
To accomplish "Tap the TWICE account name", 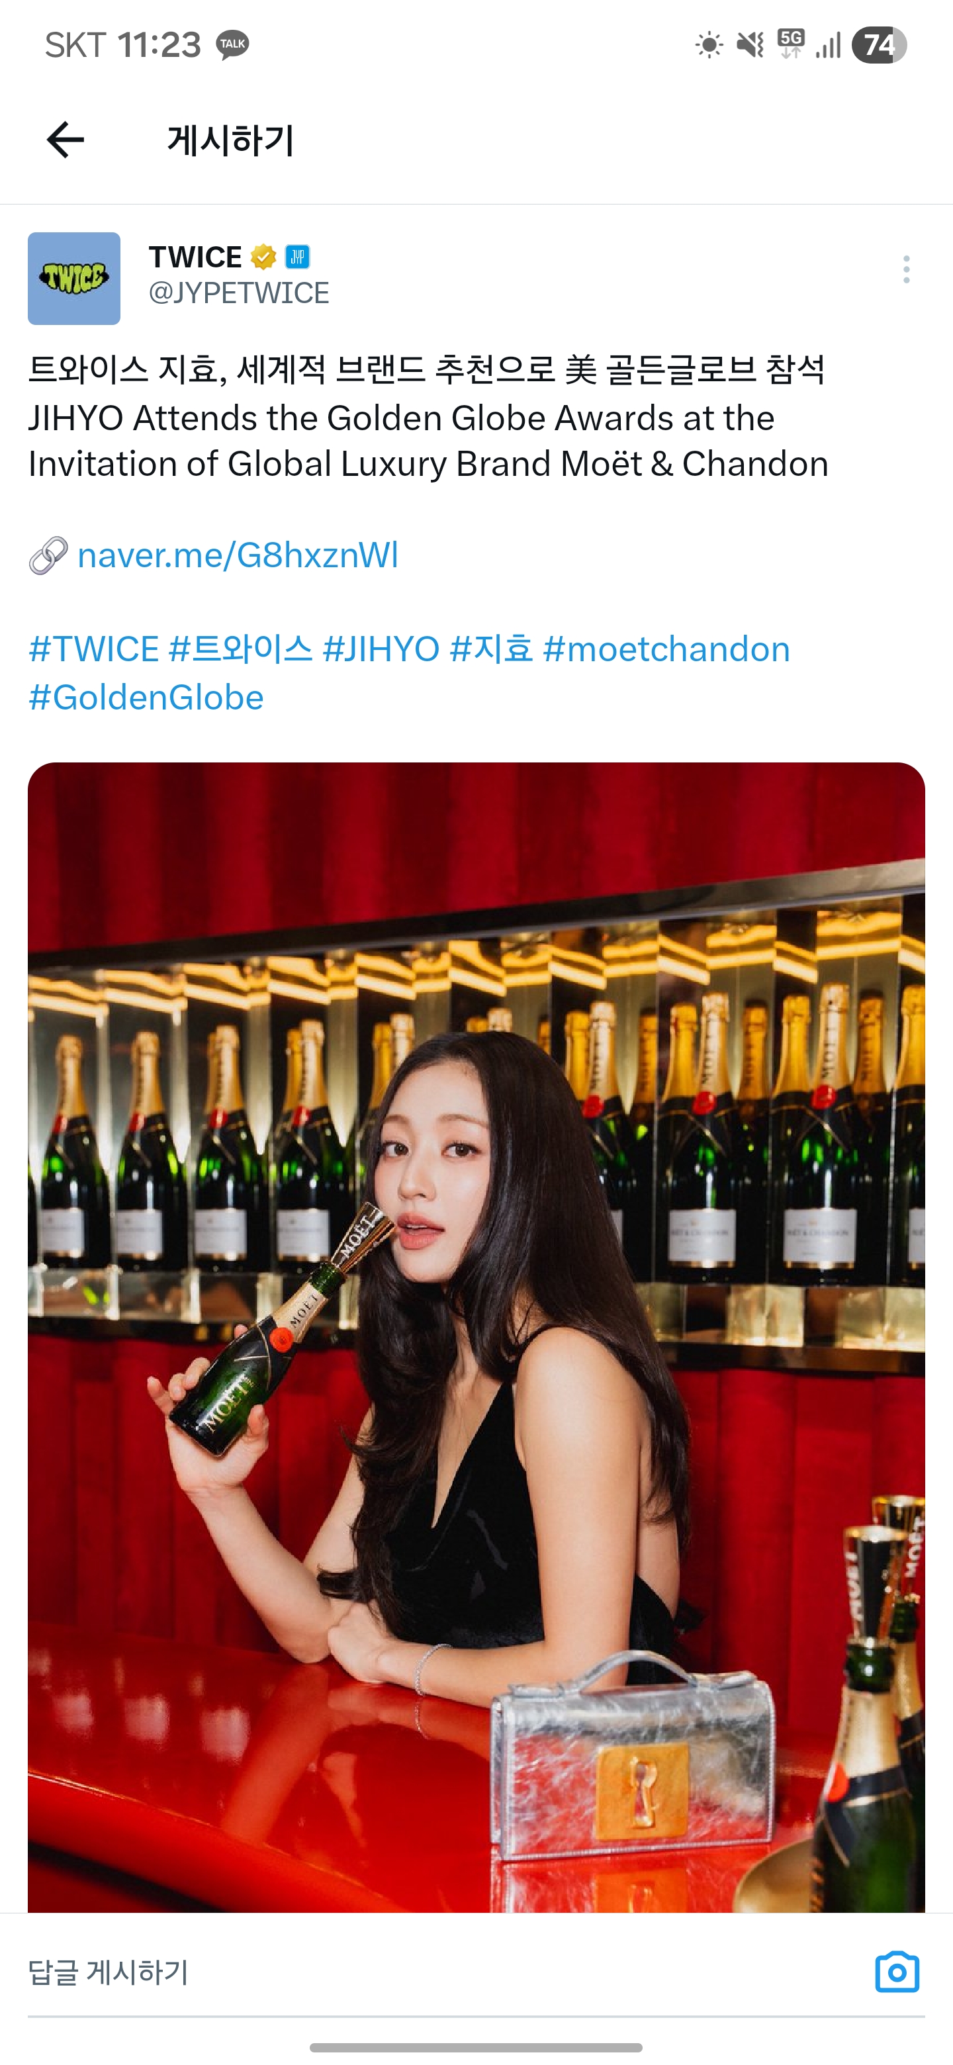I will click(195, 257).
